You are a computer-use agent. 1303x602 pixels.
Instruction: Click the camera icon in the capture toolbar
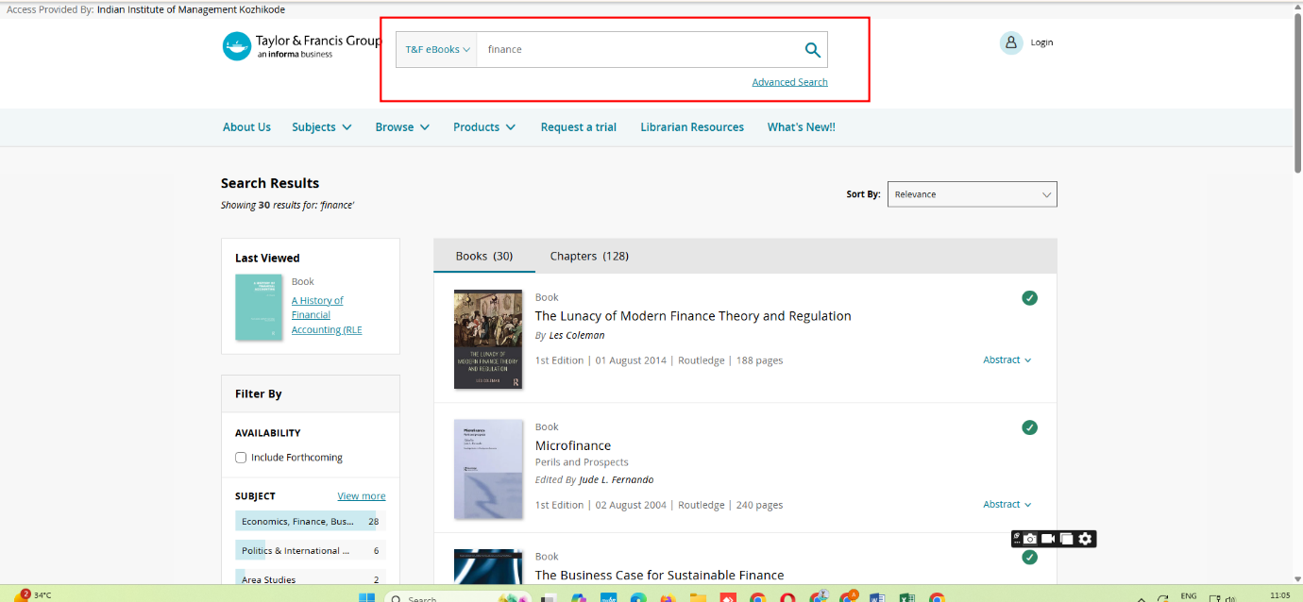(1030, 539)
